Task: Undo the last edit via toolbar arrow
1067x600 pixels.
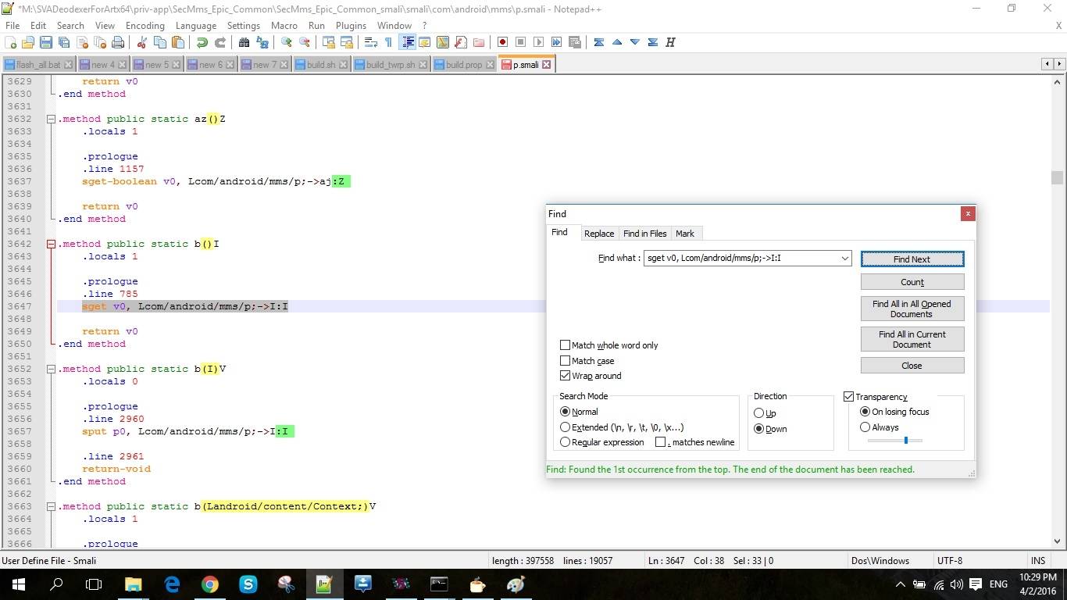Action: [x=202, y=42]
